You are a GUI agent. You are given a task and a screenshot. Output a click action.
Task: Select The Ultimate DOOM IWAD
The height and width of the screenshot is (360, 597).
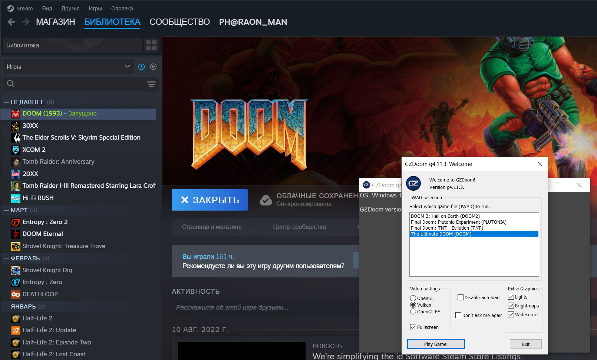(x=474, y=234)
